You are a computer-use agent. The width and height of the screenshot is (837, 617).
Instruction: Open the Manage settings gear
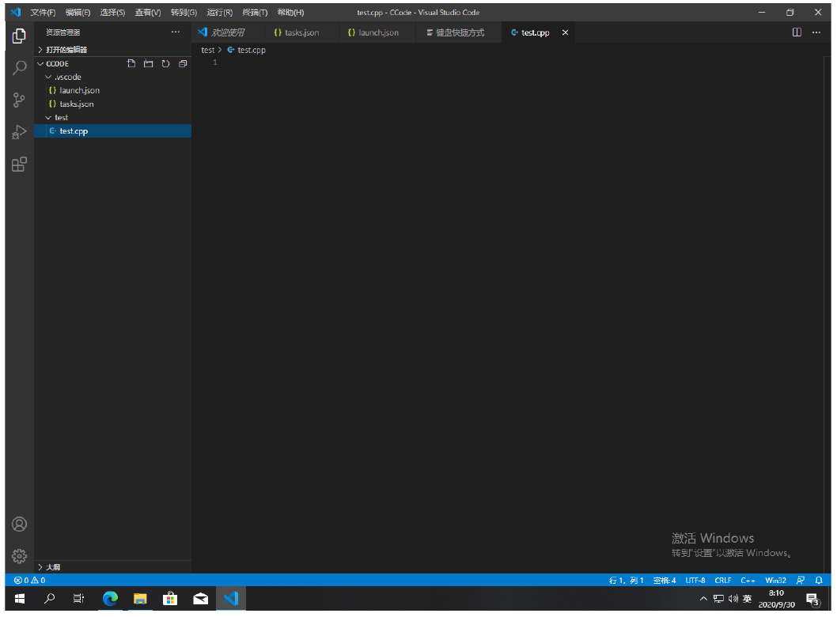pos(20,556)
